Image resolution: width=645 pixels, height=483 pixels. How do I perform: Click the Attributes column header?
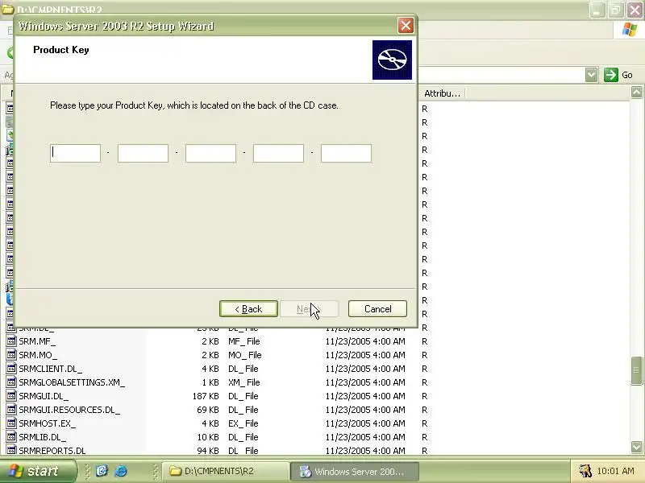[x=442, y=93]
